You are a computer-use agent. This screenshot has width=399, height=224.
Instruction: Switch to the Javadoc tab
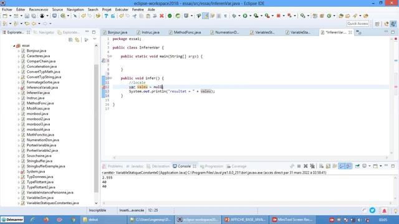tap(135, 166)
